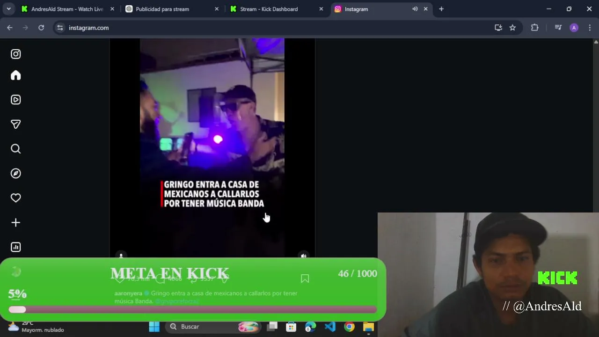Close the Publicidad para stream tab

[216, 9]
